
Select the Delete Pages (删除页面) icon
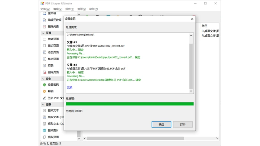click(x=44, y=72)
